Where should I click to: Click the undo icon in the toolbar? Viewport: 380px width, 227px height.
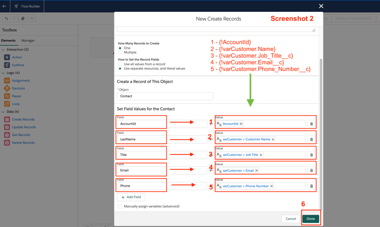(x=6, y=19)
